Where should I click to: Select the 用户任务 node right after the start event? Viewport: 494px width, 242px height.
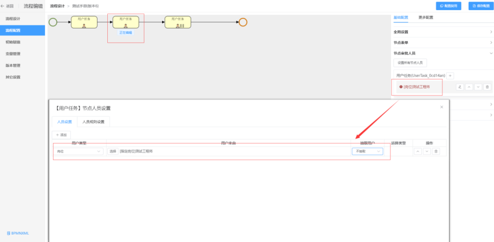pyautogui.click(x=84, y=22)
